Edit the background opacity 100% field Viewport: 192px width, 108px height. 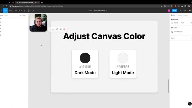click(183, 23)
